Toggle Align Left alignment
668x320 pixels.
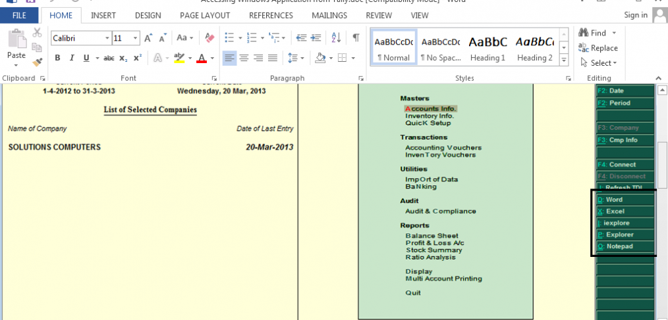229,58
